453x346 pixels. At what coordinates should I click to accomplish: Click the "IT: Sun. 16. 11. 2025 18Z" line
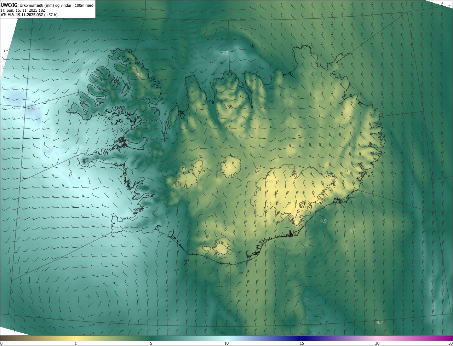[x=23, y=10]
